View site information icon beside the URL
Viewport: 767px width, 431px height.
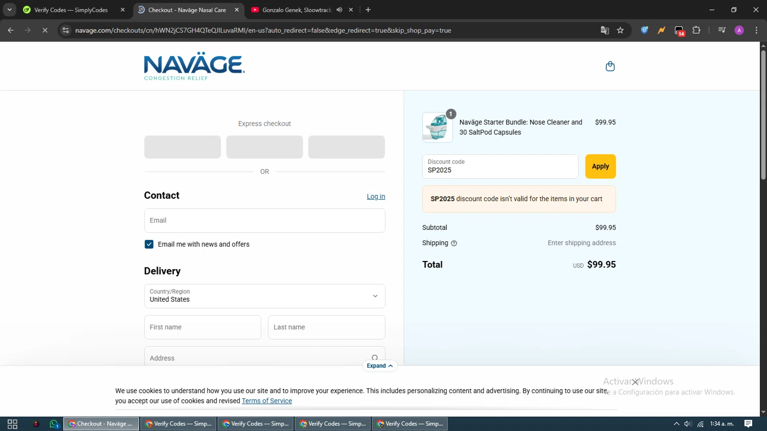pyautogui.click(x=65, y=31)
